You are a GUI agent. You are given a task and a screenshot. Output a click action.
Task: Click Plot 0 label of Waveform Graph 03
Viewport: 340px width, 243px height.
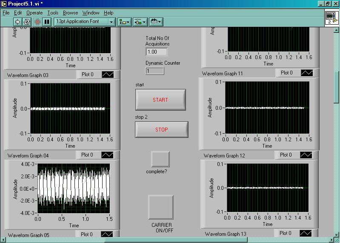[88, 74]
